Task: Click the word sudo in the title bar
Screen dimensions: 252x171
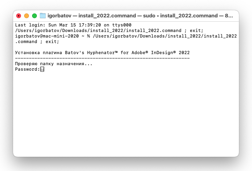Action: 149,16
